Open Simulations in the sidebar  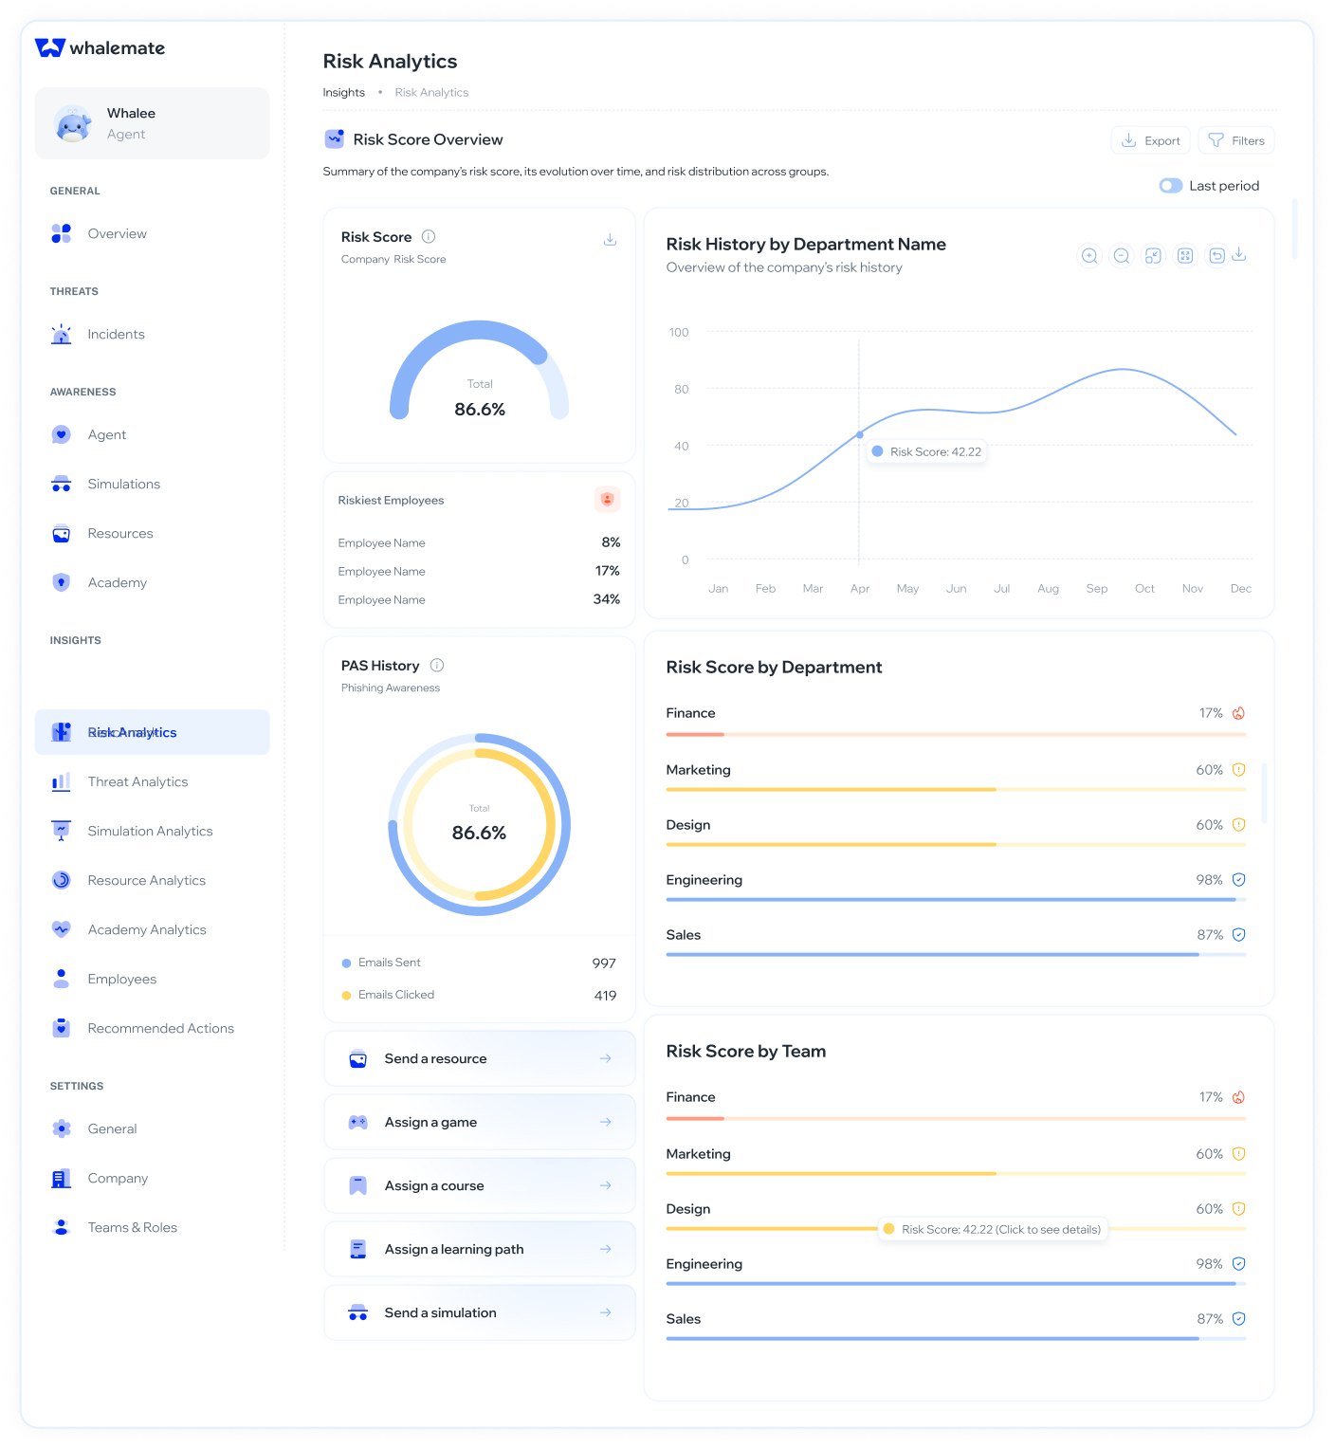(x=152, y=484)
